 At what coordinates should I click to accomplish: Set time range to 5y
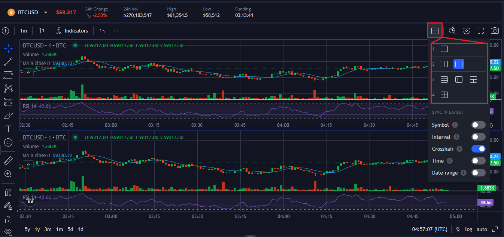coord(27,229)
